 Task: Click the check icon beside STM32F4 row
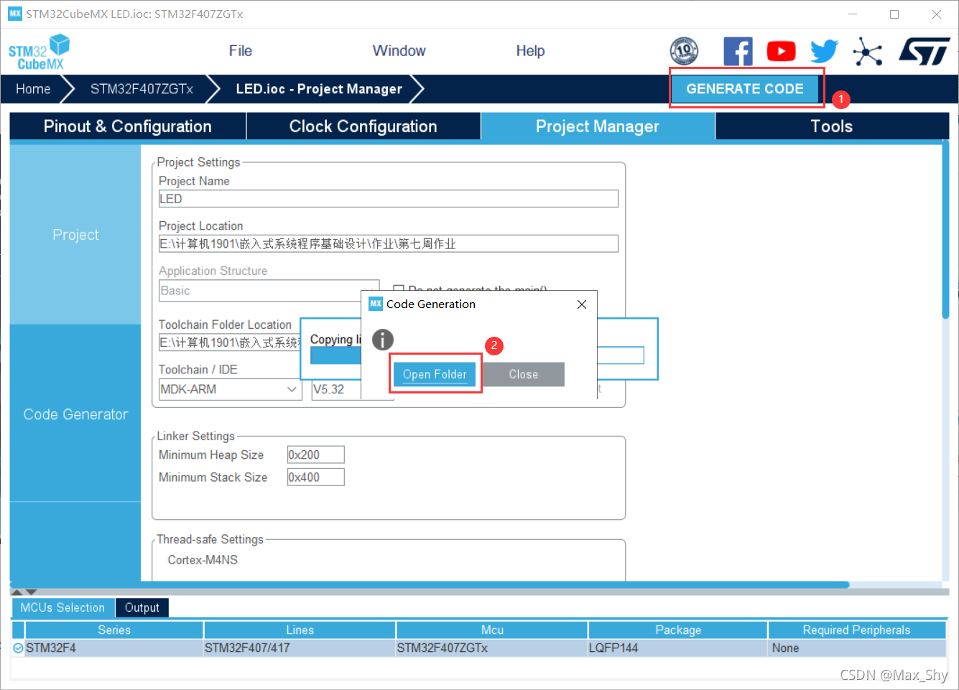click(x=19, y=648)
